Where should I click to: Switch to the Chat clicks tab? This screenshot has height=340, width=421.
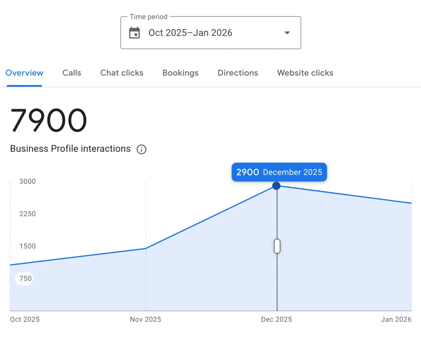122,73
